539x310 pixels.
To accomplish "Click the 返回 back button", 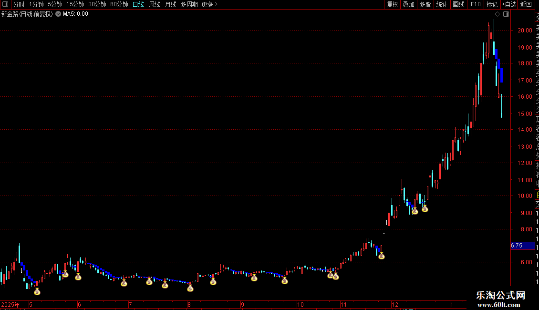I will (x=526, y=4).
